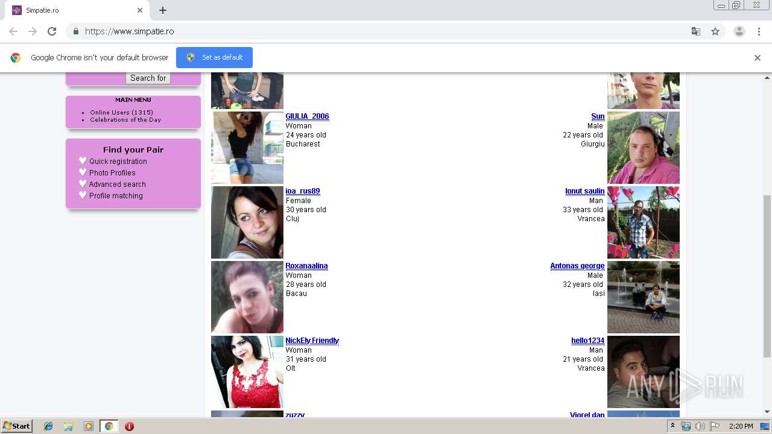
Task: Bookmark this page with the star
Action: click(715, 31)
